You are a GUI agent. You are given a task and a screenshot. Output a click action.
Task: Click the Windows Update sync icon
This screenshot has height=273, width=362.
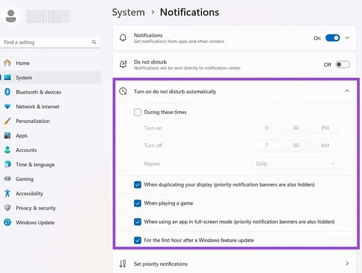click(x=7, y=222)
